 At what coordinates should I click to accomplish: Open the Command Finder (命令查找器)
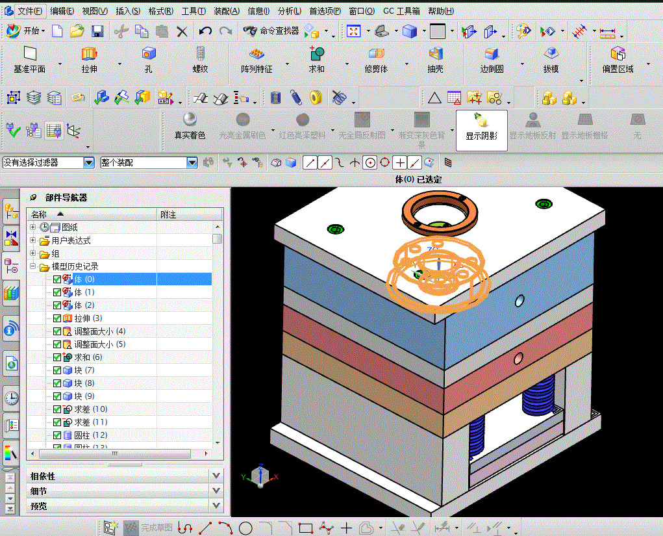click(271, 31)
